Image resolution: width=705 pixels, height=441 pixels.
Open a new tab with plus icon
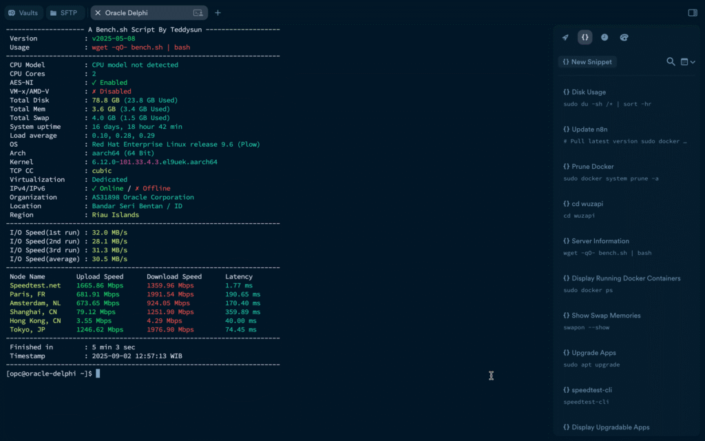[x=218, y=12]
